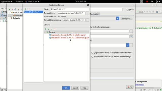This screenshot has width=162, height=91.
Task: Open the blue dropdown arrow below the log section
Action: coord(127,45)
